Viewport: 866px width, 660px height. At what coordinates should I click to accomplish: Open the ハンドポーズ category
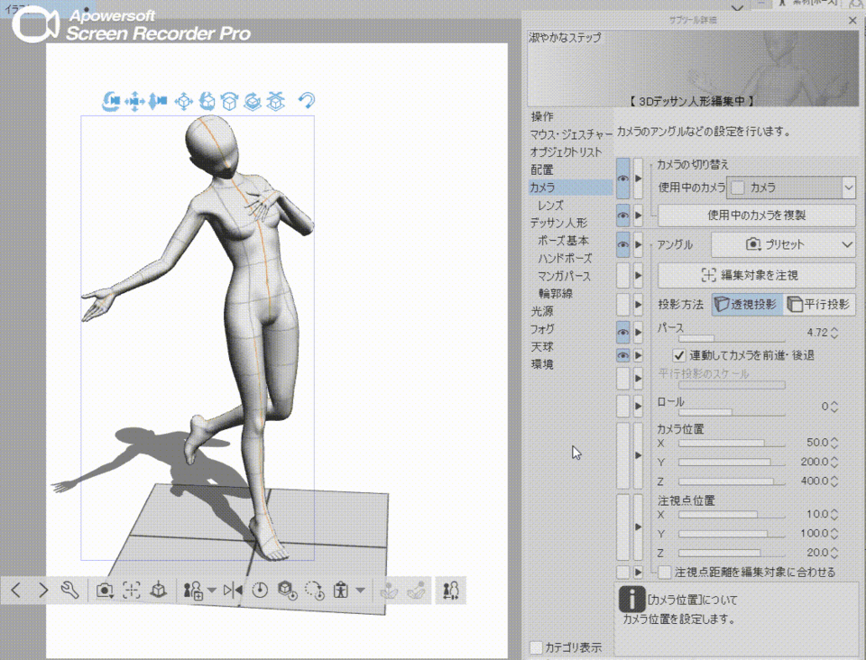tap(565, 258)
